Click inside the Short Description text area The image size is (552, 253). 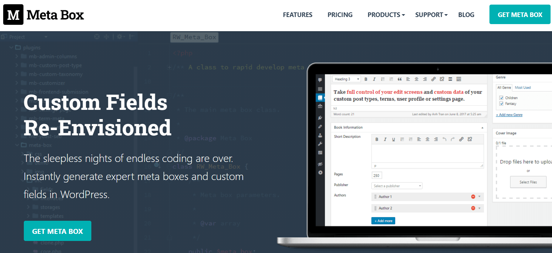[428, 154]
